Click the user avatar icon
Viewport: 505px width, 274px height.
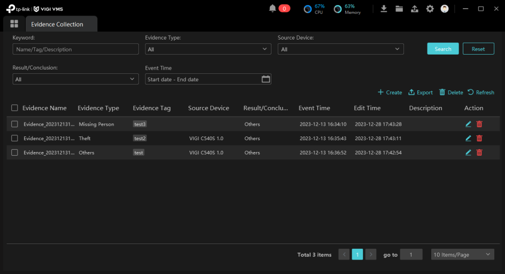[445, 9]
